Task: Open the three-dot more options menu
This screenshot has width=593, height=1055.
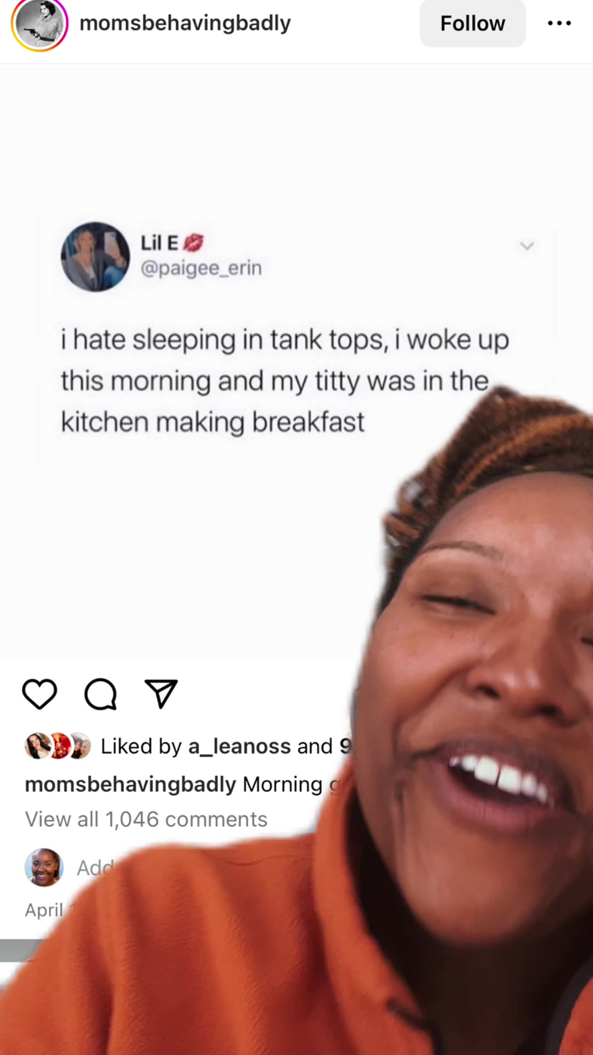Action: [560, 23]
